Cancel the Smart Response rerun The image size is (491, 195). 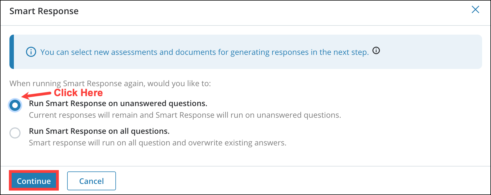click(91, 181)
